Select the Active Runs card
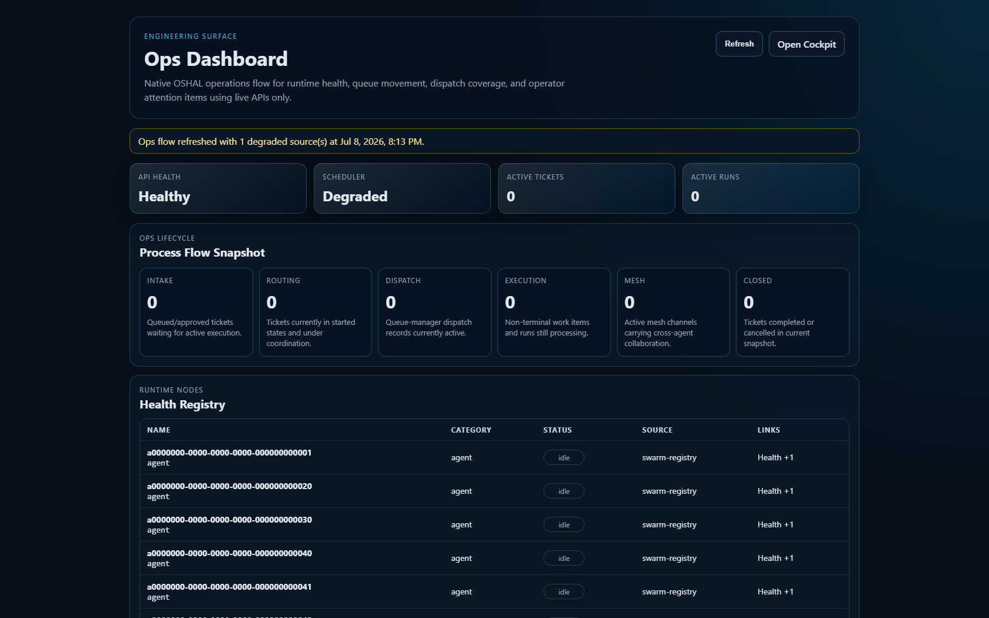This screenshot has width=989, height=618. click(771, 188)
